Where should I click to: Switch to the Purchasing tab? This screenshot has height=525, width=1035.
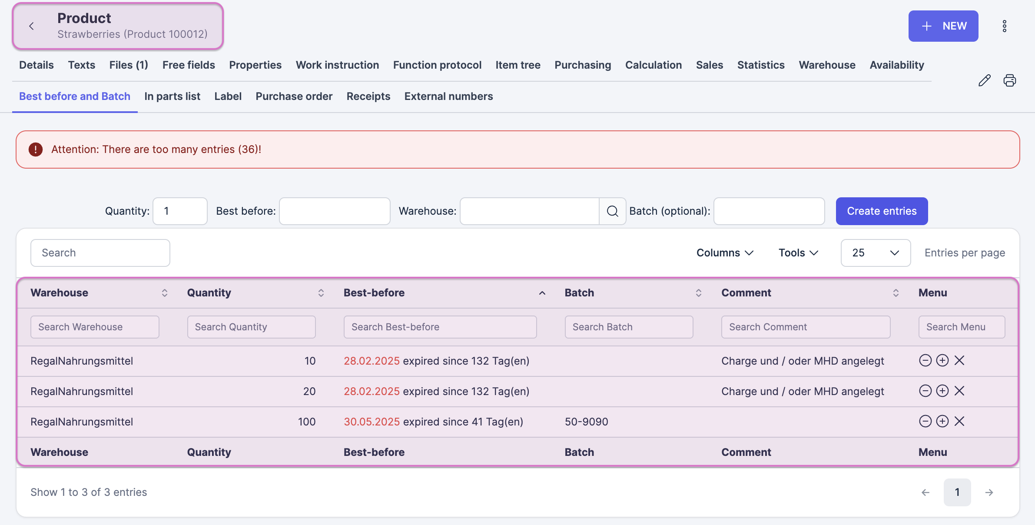tap(582, 65)
